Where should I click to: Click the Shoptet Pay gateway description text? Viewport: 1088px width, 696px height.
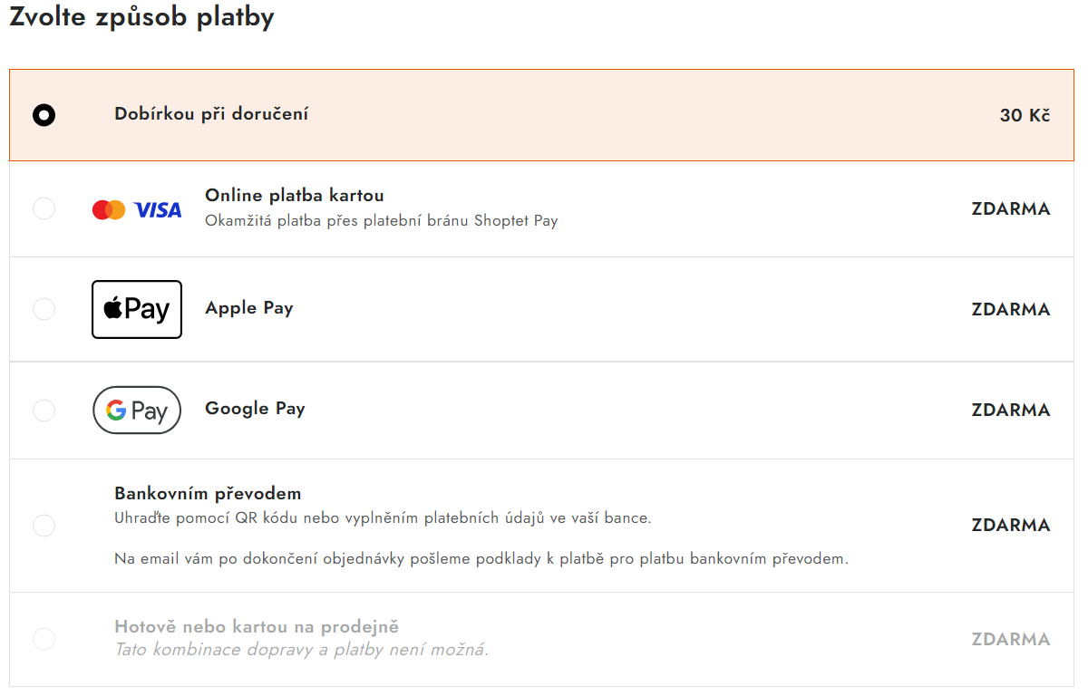[381, 220]
